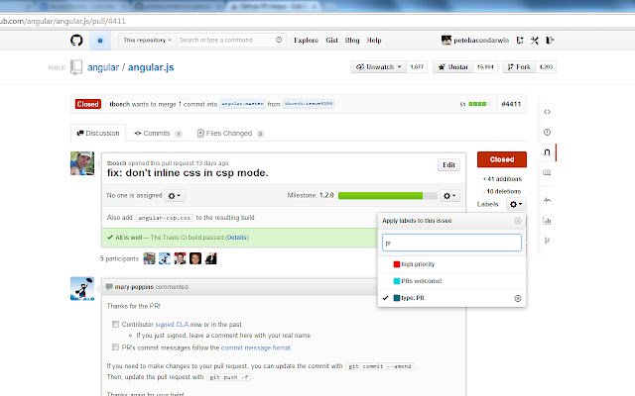Click the browser address bar URL
The width and height of the screenshot is (635, 396).
pos(63,21)
